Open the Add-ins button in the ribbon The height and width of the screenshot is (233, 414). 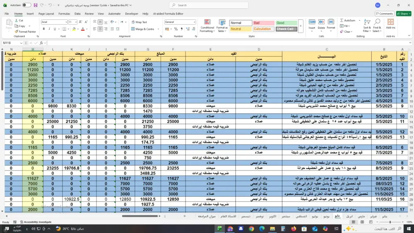coord(390,24)
